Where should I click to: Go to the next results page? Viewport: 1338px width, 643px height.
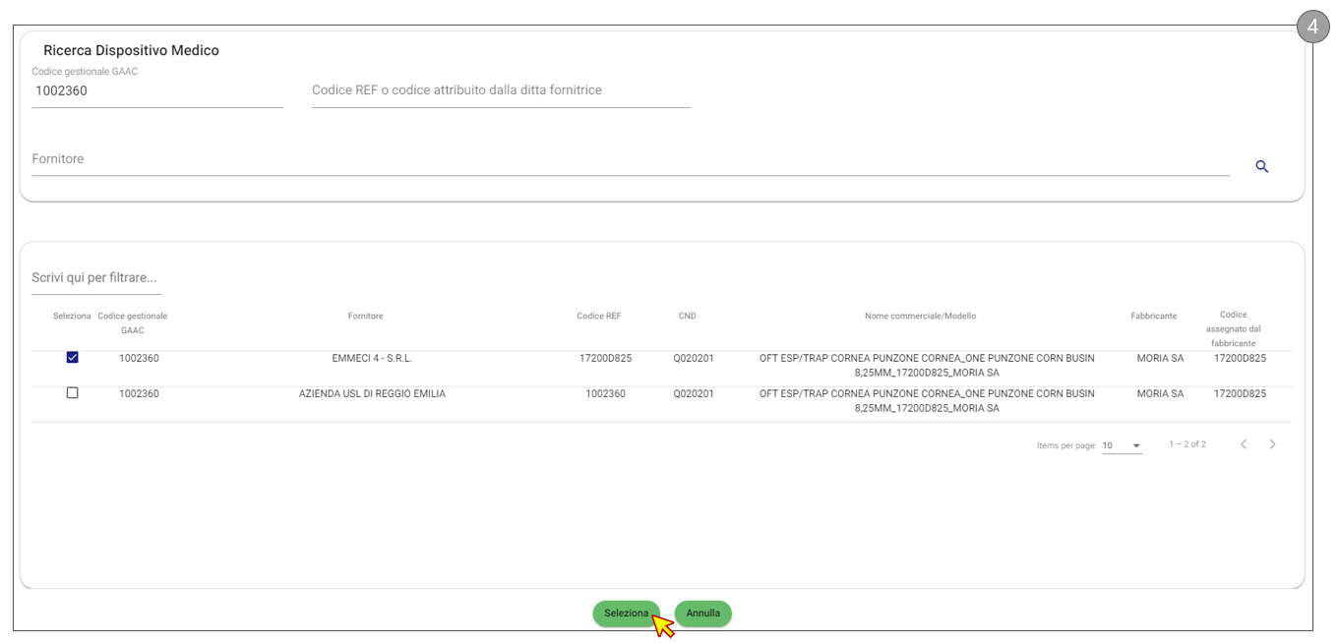pyautogui.click(x=1272, y=444)
